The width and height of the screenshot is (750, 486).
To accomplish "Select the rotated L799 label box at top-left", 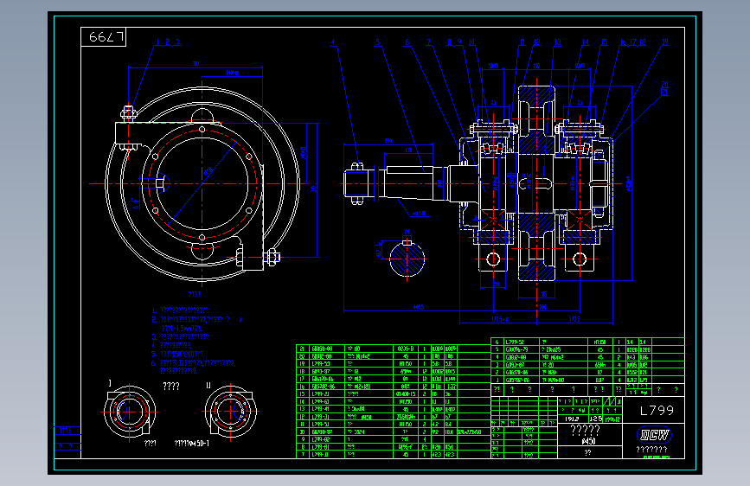I will 103,37.
